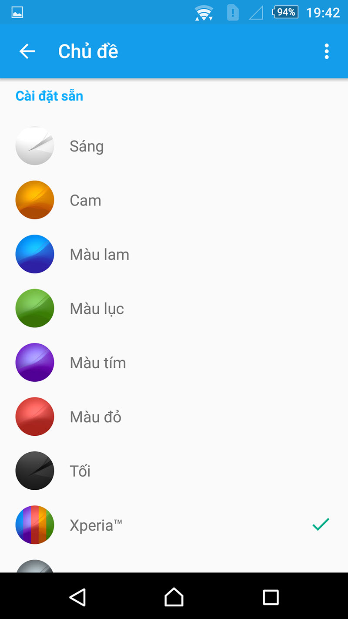Viewport: 348px width, 619px height.
Task: Tap the Màu lam list entry text
Action: tap(100, 255)
